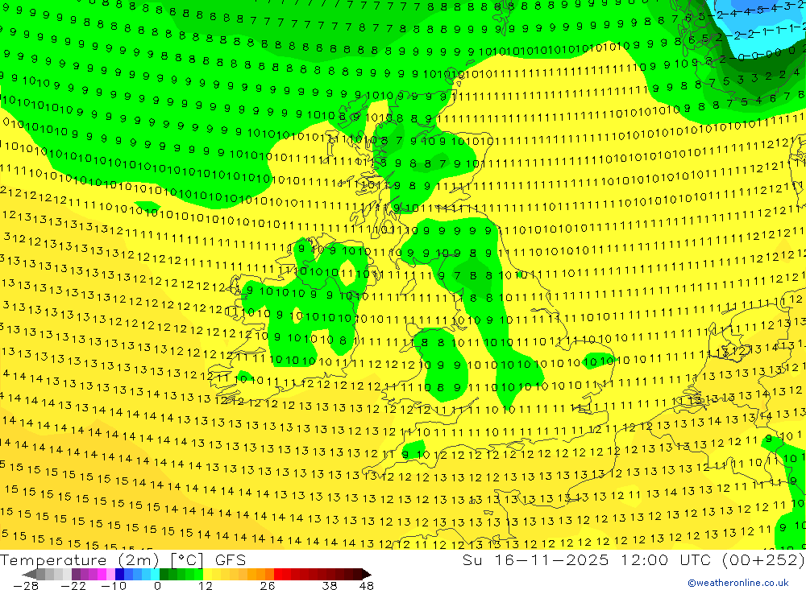Click the -22 legend value
Screen dimensions: 806x590
(73, 585)
